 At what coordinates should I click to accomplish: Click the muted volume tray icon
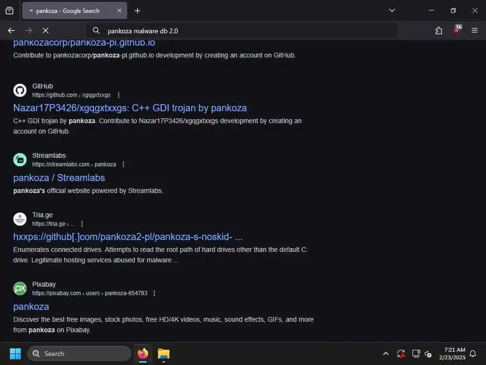coord(429,354)
